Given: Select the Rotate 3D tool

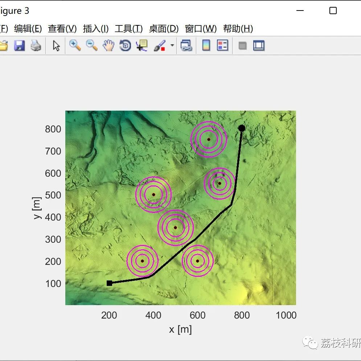Looking at the screenshot, I should tap(125, 45).
